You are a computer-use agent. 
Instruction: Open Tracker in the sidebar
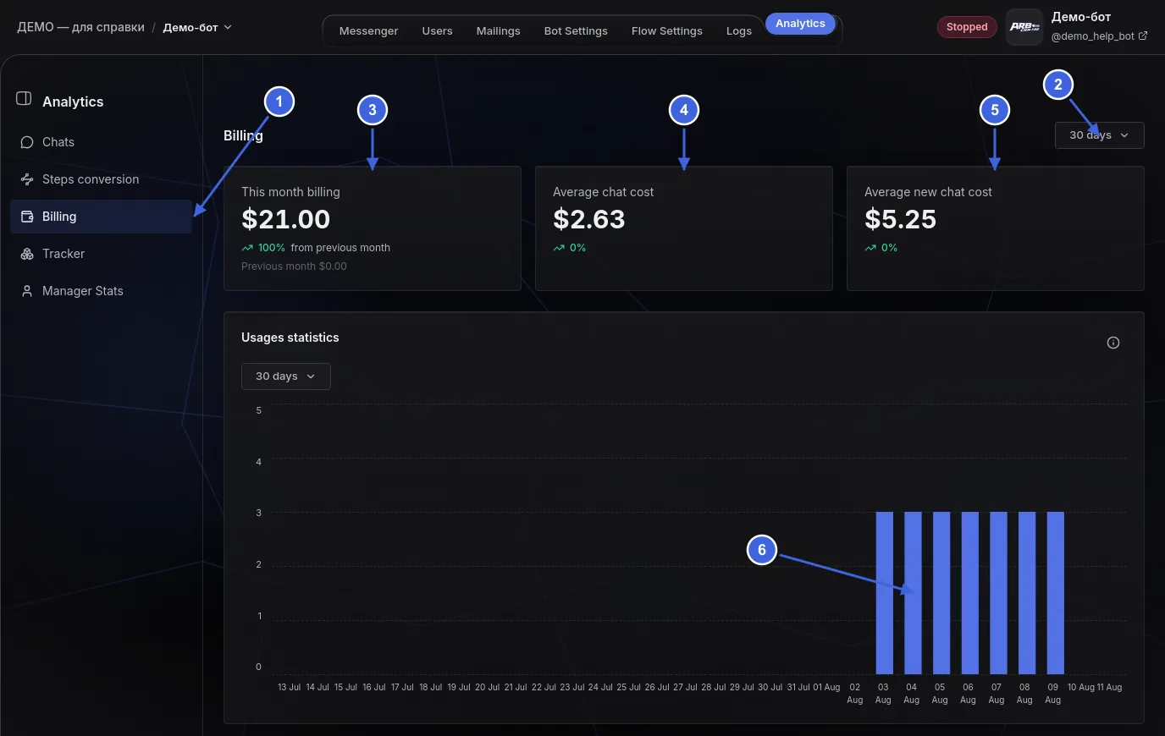click(102, 254)
